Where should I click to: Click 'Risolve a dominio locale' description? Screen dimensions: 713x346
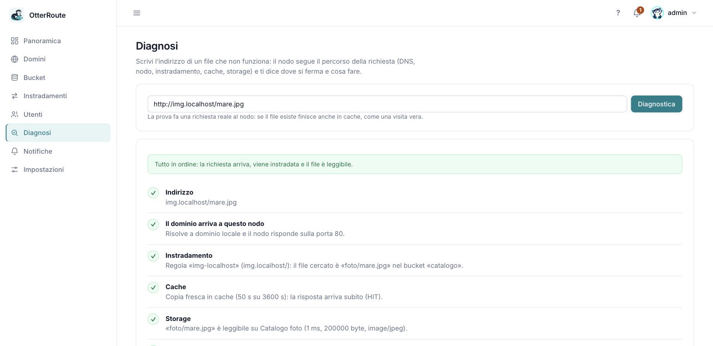[255, 234]
